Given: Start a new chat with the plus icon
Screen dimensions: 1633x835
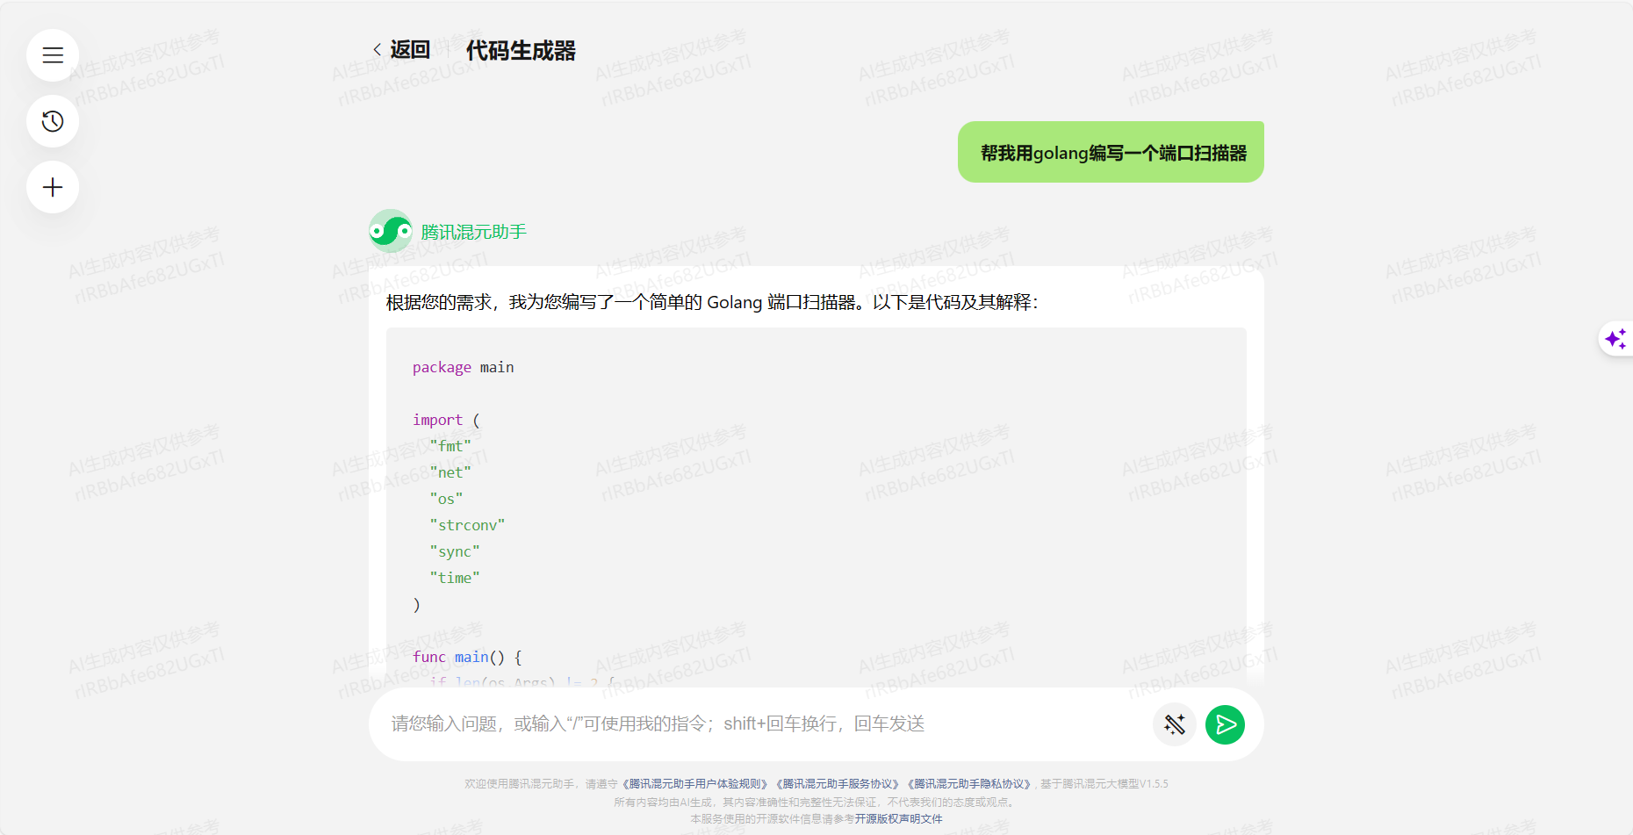Looking at the screenshot, I should pyautogui.click(x=53, y=187).
